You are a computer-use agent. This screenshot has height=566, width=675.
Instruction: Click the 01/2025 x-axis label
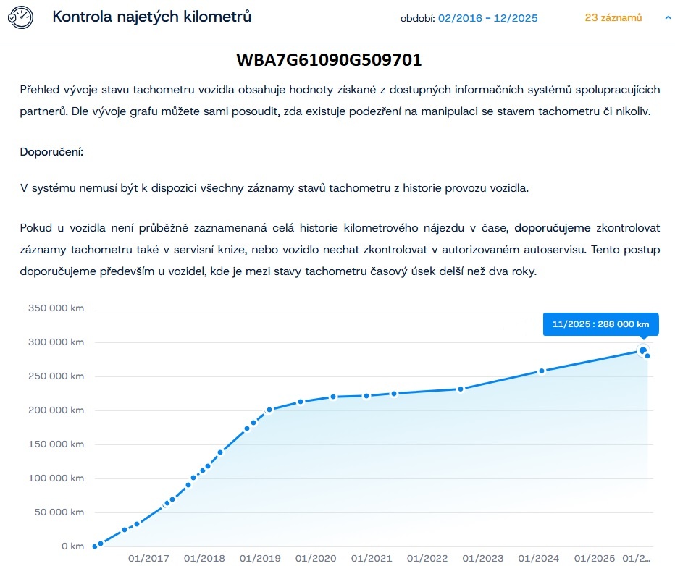pyautogui.click(x=594, y=559)
